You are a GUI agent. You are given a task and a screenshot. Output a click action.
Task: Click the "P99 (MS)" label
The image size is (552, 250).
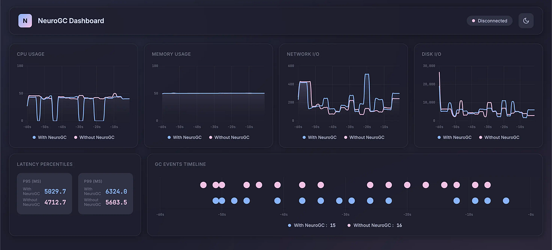pos(93,181)
